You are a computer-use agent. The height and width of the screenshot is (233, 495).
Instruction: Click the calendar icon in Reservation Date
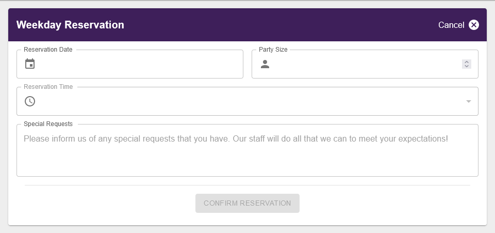click(30, 64)
